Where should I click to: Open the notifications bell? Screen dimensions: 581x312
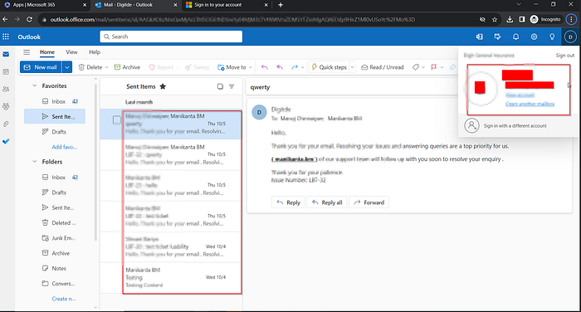[515, 37]
